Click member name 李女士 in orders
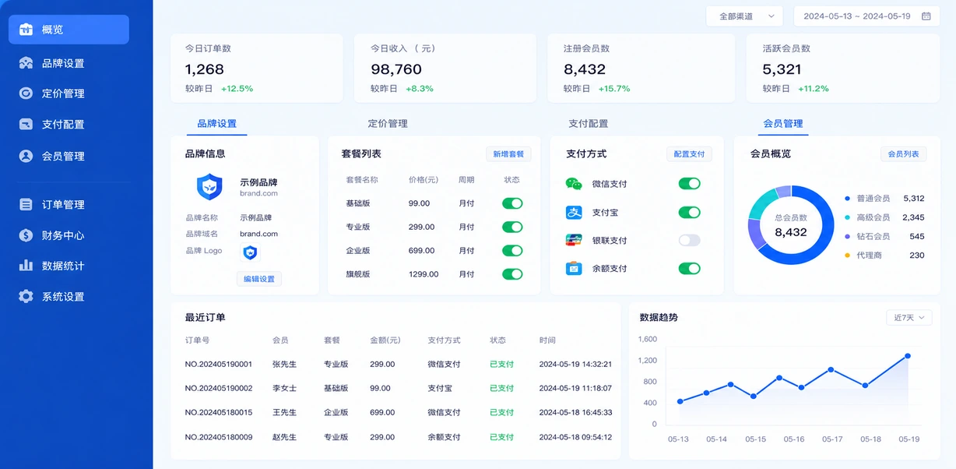 (x=284, y=388)
